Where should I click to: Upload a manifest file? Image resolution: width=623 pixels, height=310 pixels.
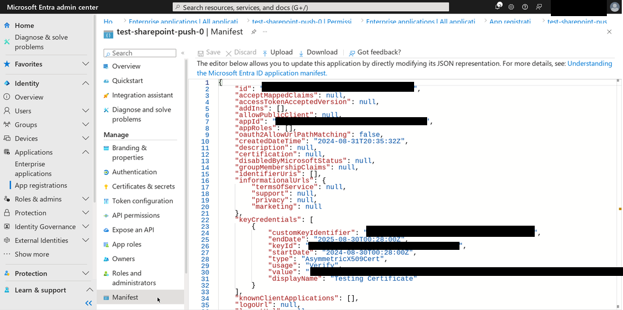click(x=277, y=52)
